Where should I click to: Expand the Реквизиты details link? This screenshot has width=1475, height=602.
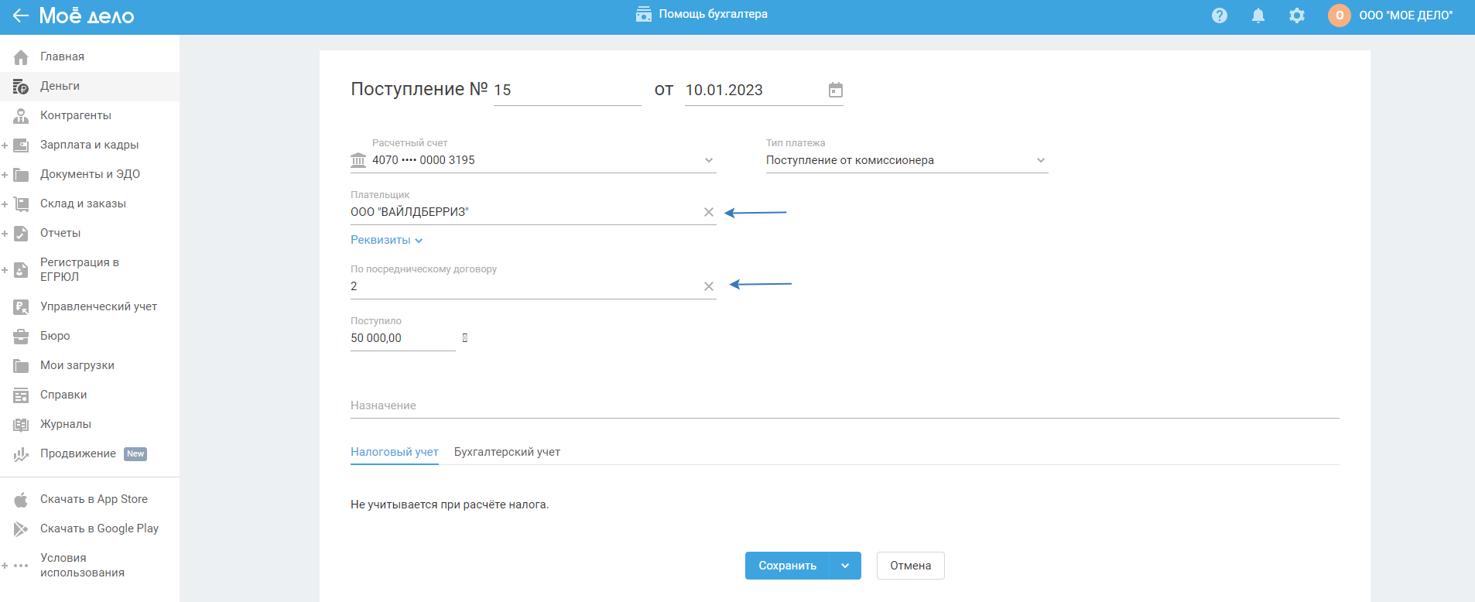[387, 240]
